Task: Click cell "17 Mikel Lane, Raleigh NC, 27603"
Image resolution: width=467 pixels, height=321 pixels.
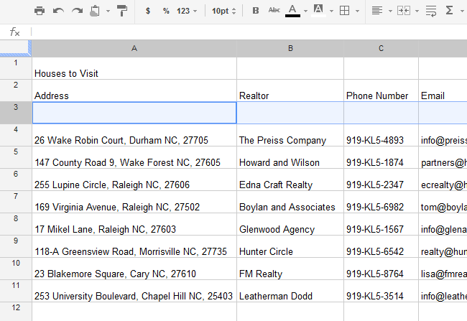Action: 134,224
